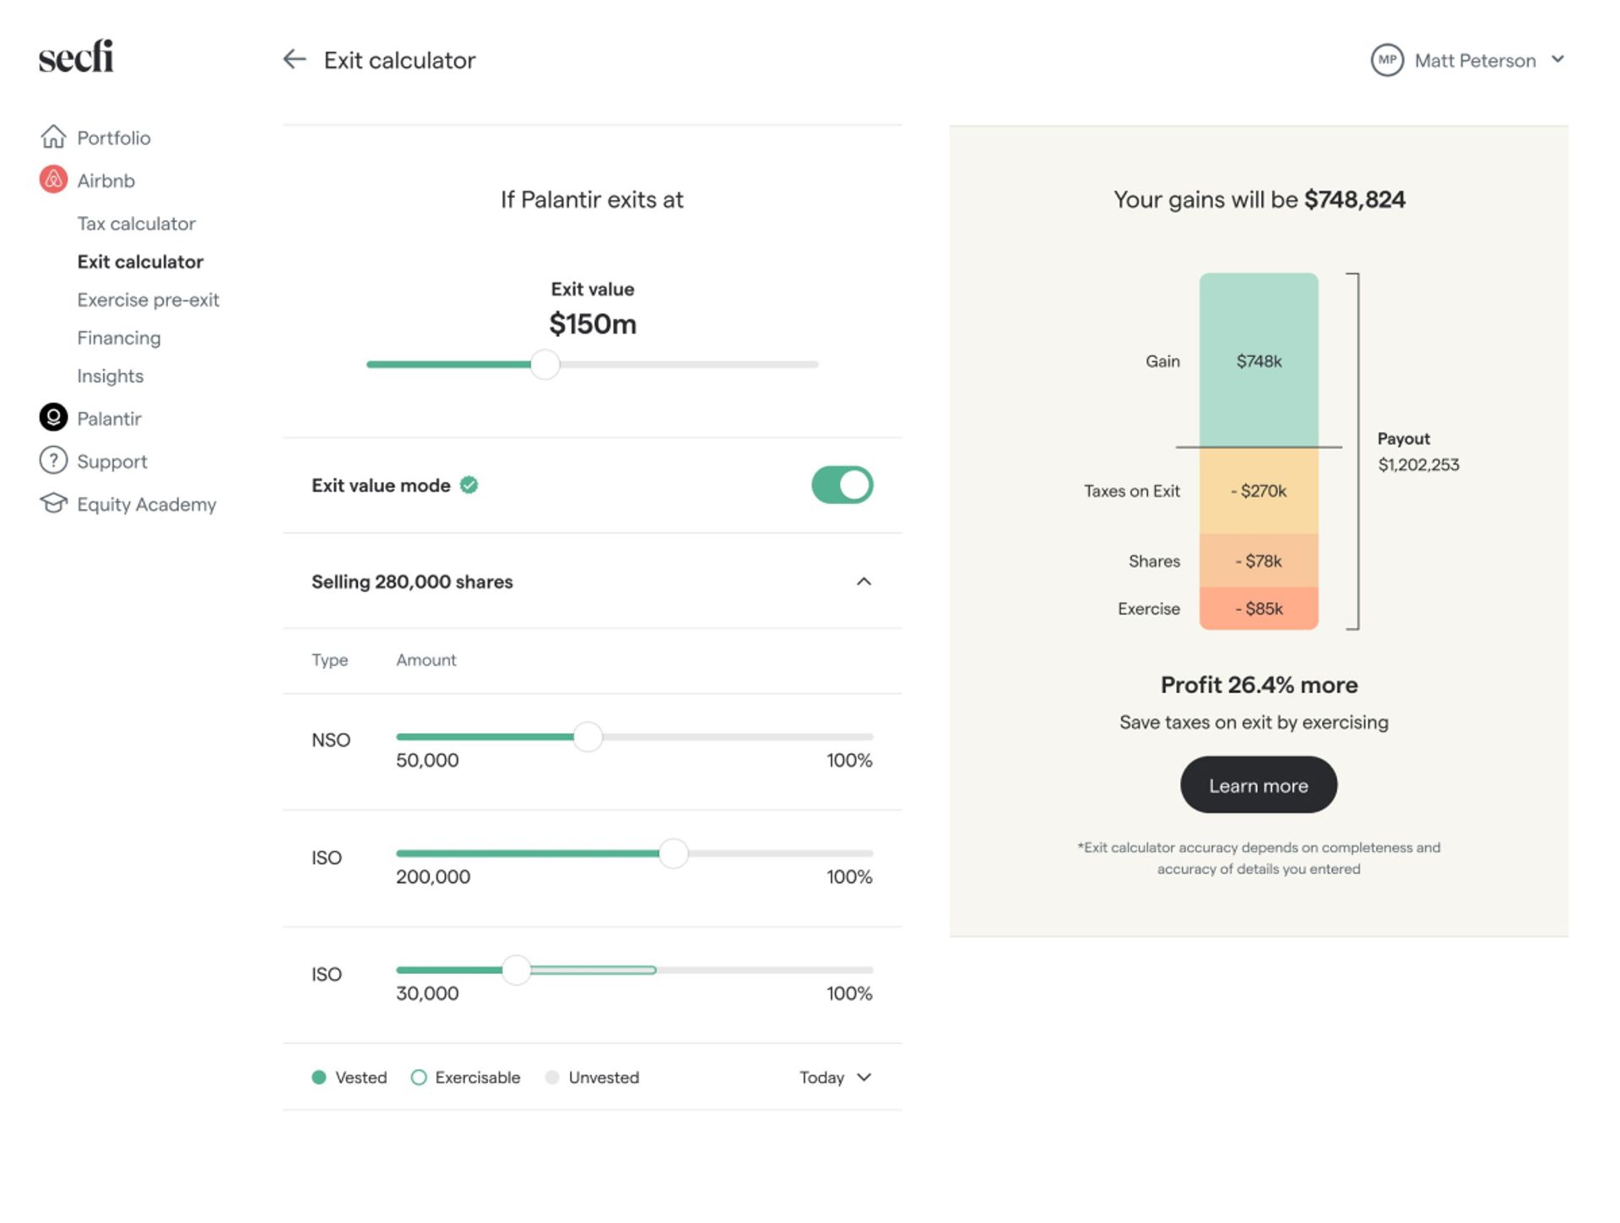1620x1223 pixels.
Task: Click the Portfolio house icon
Action: [53, 137]
